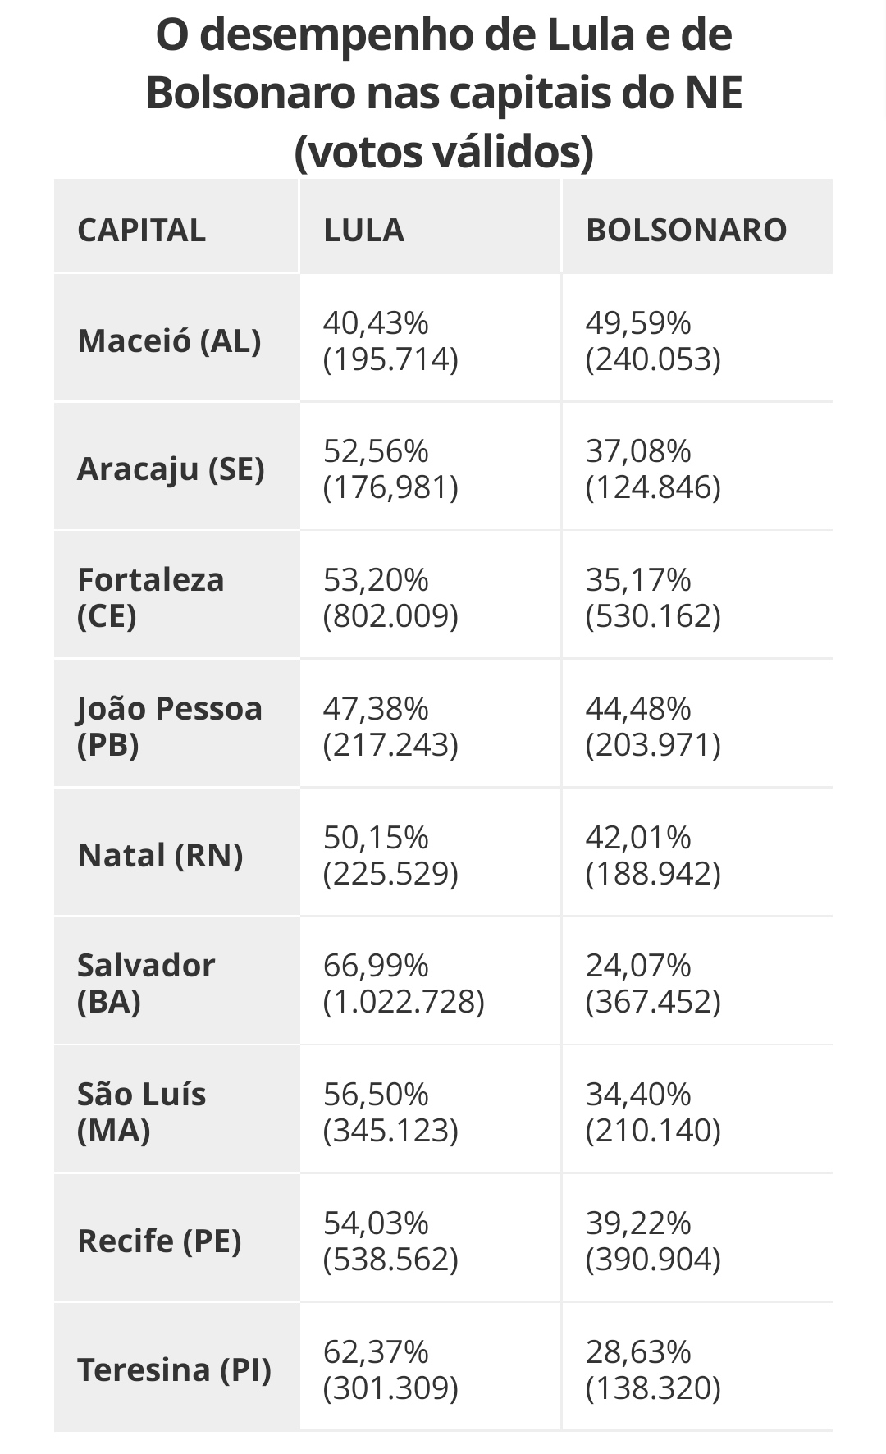Click the CAPITAL column header

[x=141, y=231]
